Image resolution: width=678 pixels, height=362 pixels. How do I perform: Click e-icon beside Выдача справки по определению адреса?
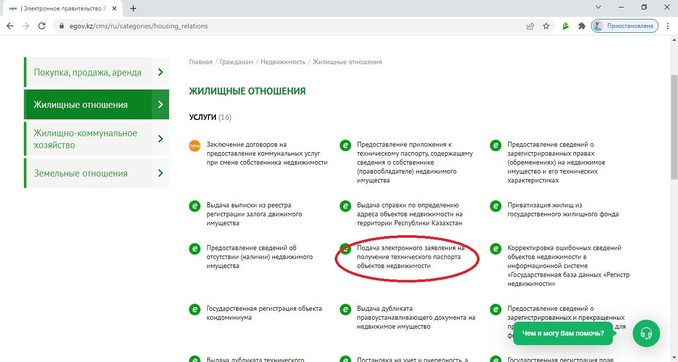coord(345,206)
